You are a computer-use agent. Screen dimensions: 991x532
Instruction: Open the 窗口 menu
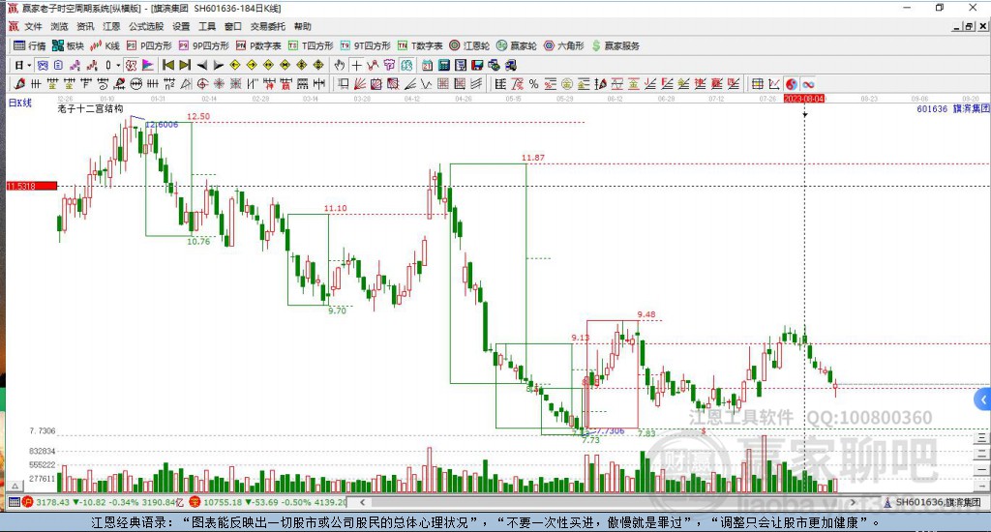point(232,26)
